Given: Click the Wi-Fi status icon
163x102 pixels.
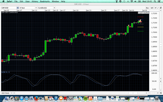Looking at the screenshot, I should click(132, 1).
